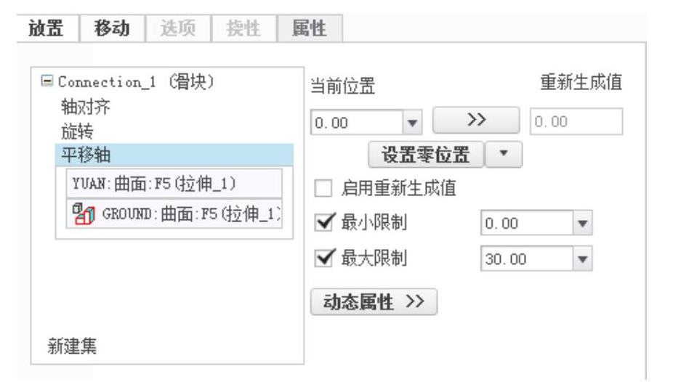
Task: Enable the 启用重新生成值 checkbox
Action: coord(323,188)
